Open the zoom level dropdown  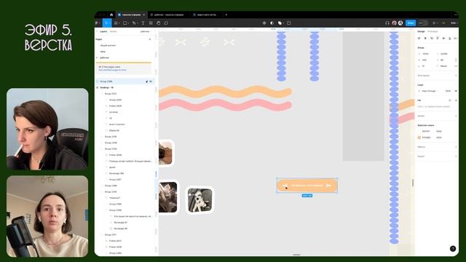pyautogui.click(x=454, y=23)
